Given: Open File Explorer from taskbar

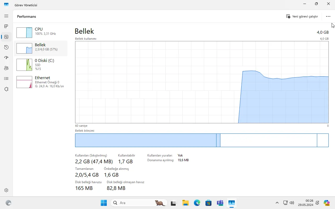Looking at the screenshot, I should tap(185, 203).
